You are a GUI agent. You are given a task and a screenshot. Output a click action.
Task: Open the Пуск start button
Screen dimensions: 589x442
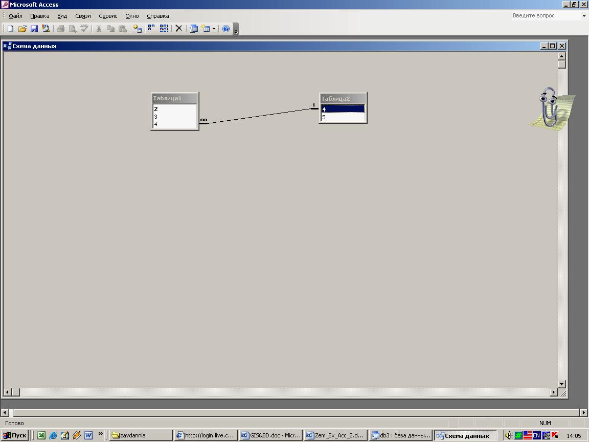point(15,435)
